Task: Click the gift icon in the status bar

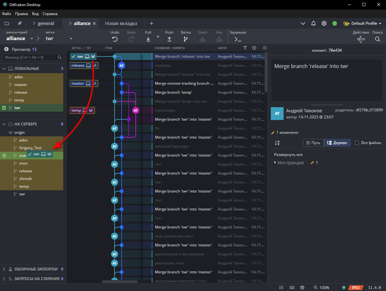Action: tap(302, 287)
